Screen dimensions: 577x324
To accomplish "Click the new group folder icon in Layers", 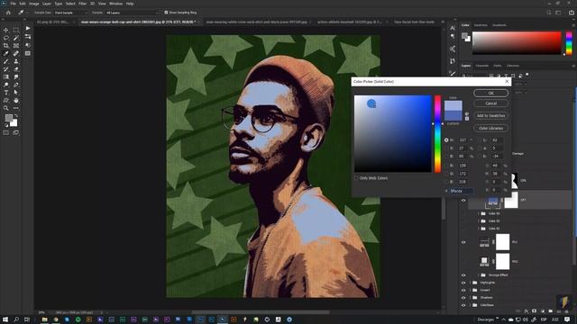I will 551,311.
